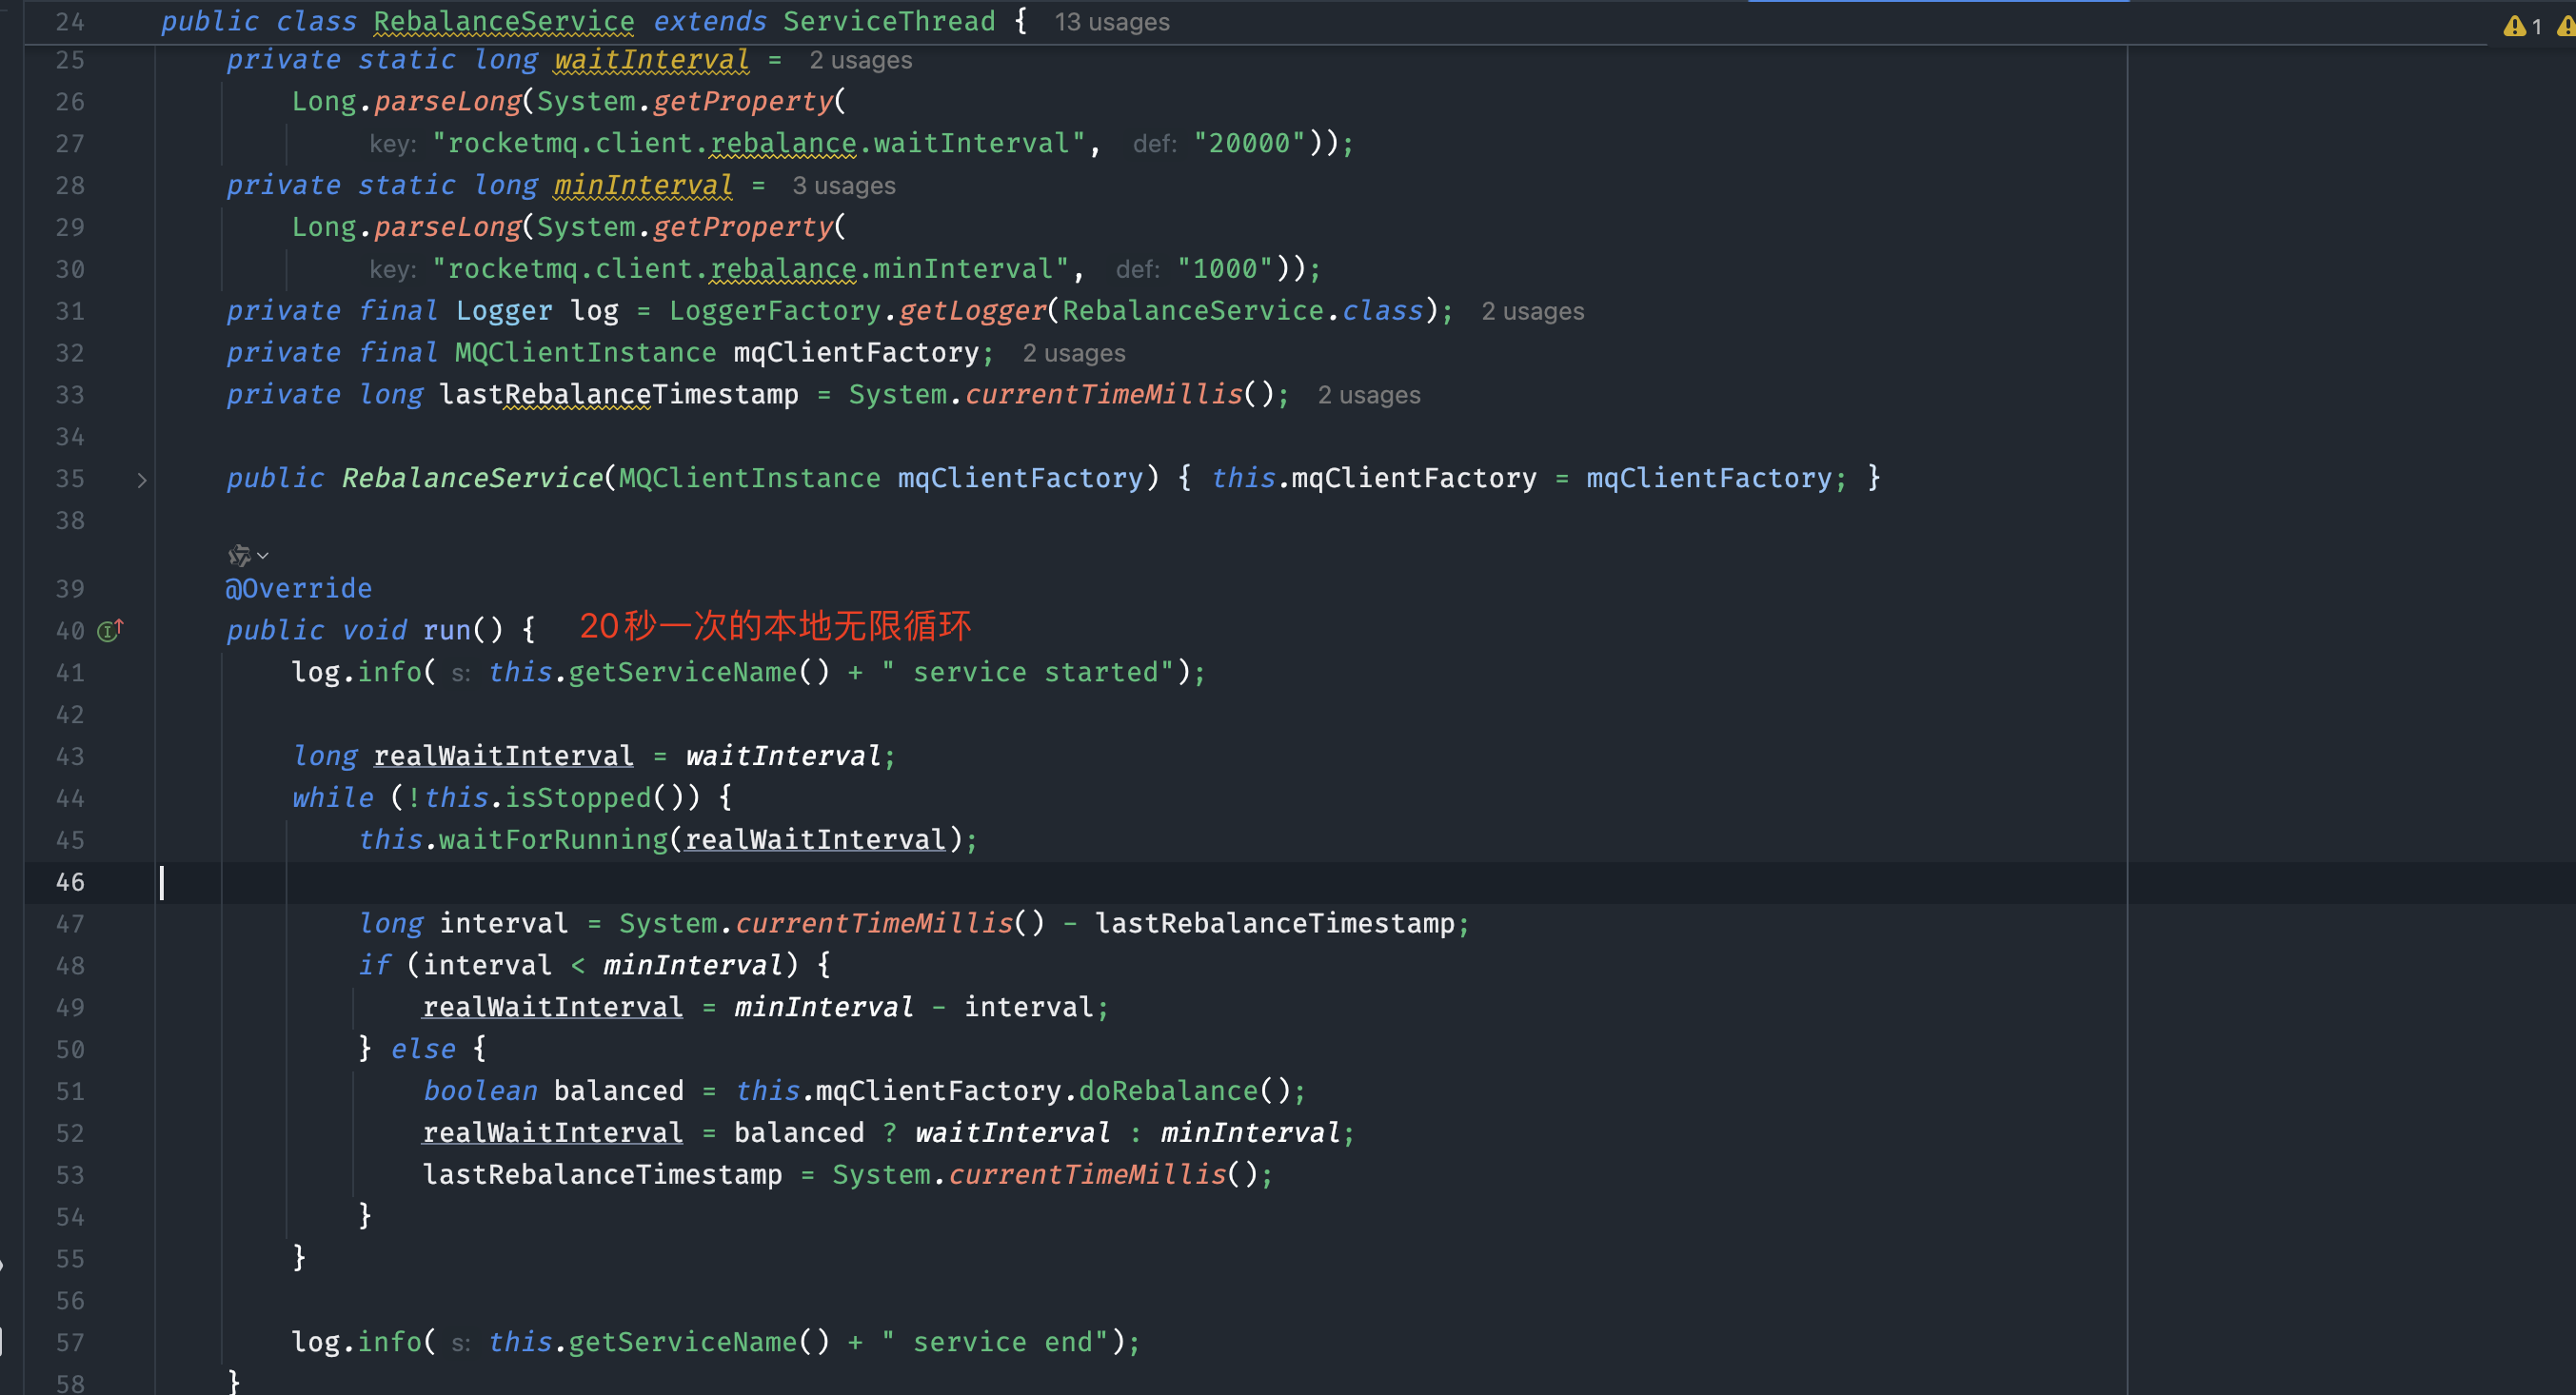Click currentTimeMillis call on line 47
The image size is (2576, 1395).
click(875, 924)
